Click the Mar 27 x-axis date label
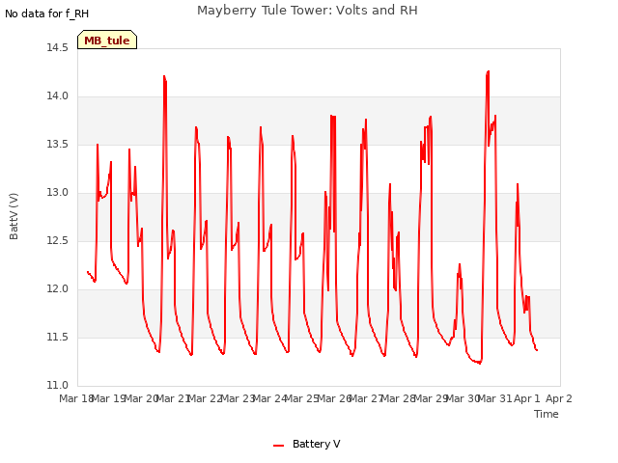The height and width of the screenshot is (463, 618). (366, 398)
